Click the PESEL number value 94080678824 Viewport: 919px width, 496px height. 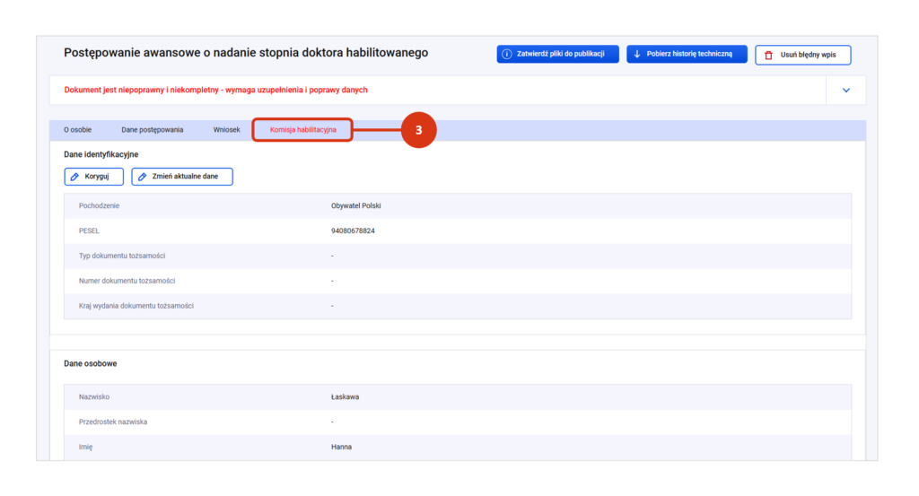coord(353,231)
